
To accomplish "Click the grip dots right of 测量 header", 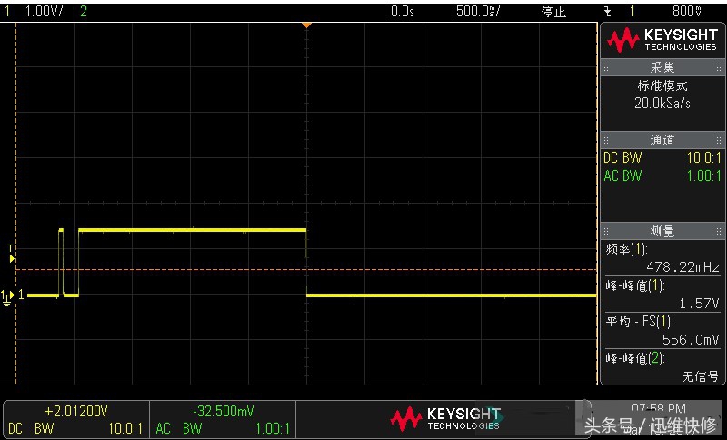I will 718,231.
